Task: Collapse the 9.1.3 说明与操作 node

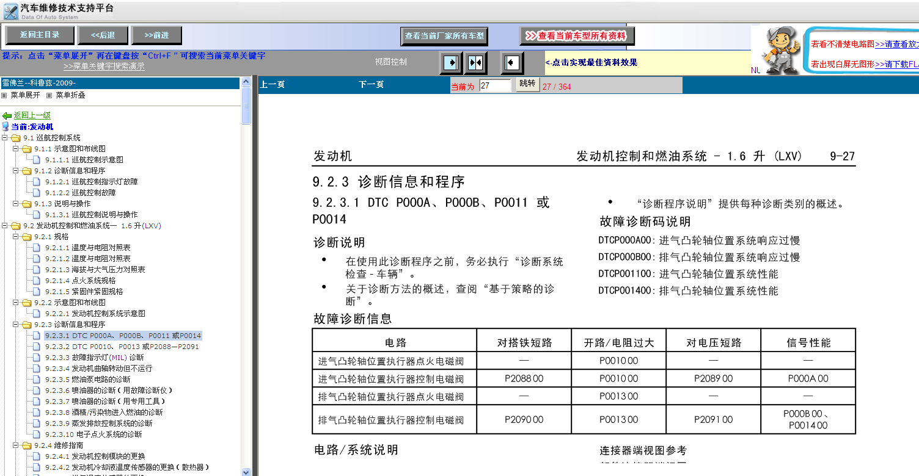Action: click(x=16, y=204)
